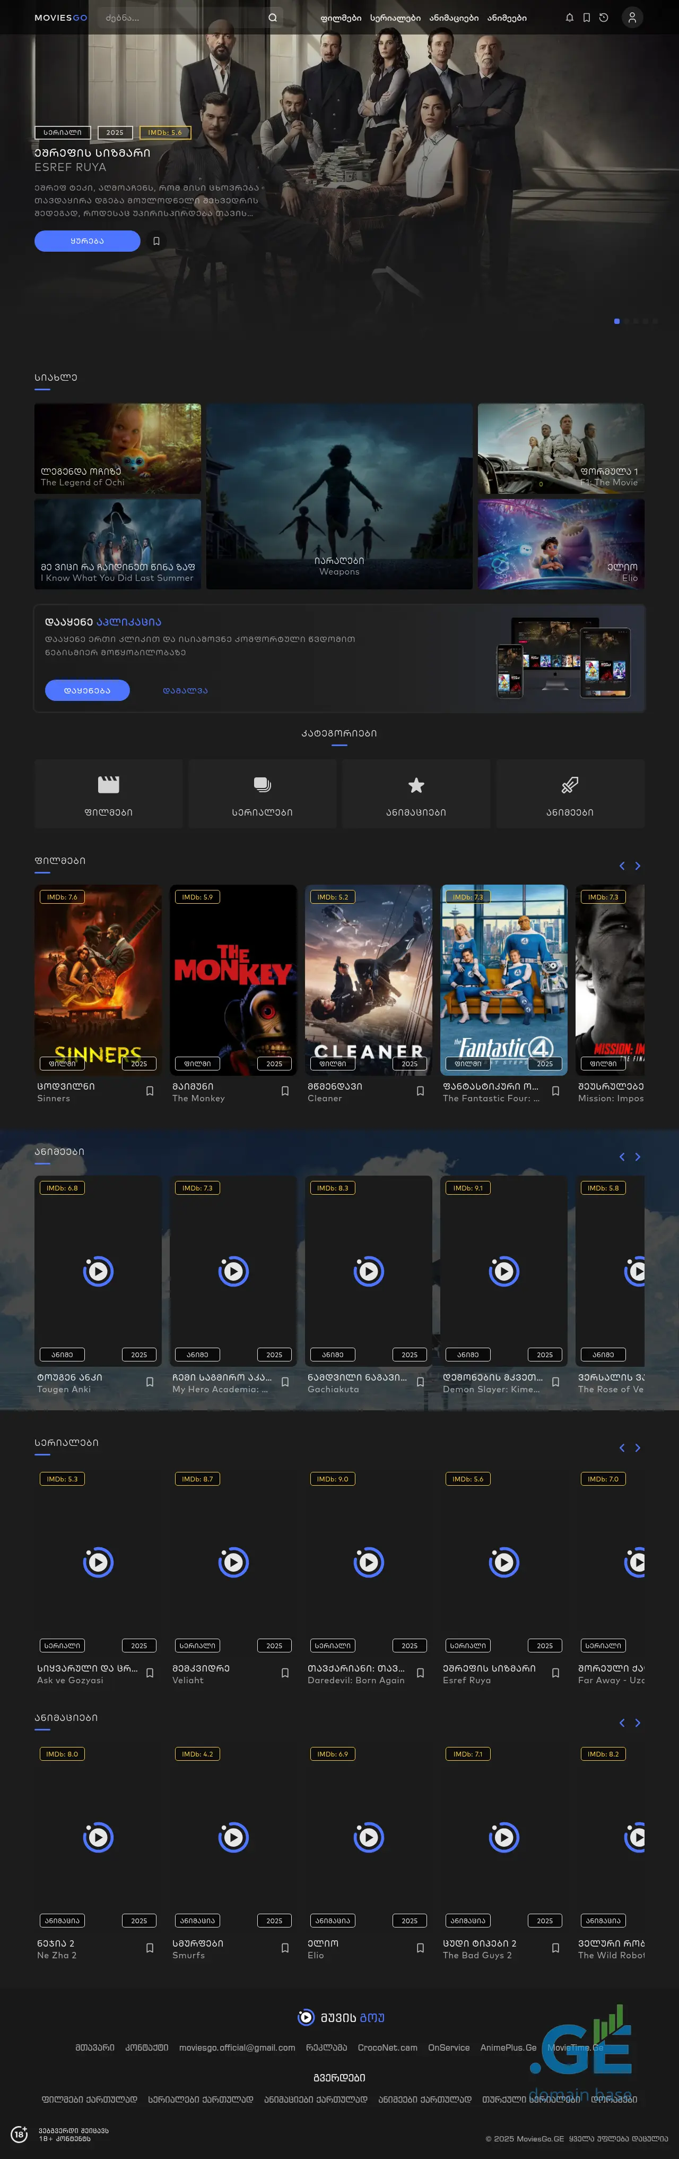Open the header bookmarks icon
679x2159 pixels.
586,18
